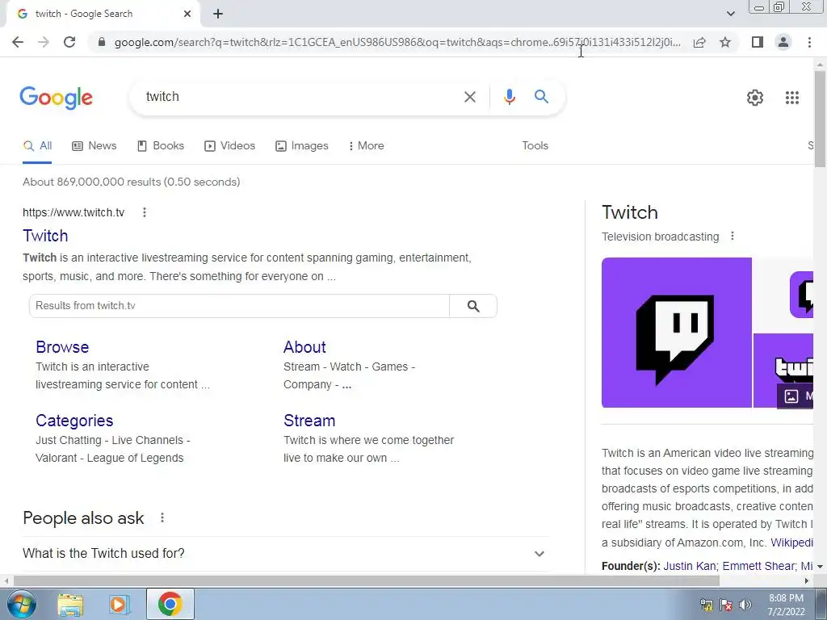View site information via lock icon
The image size is (827, 620).
click(102, 42)
